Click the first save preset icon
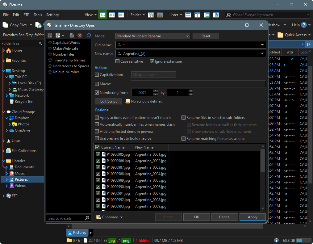Image resolution: width=313 pixels, height=244 pixels. (50, 36)
